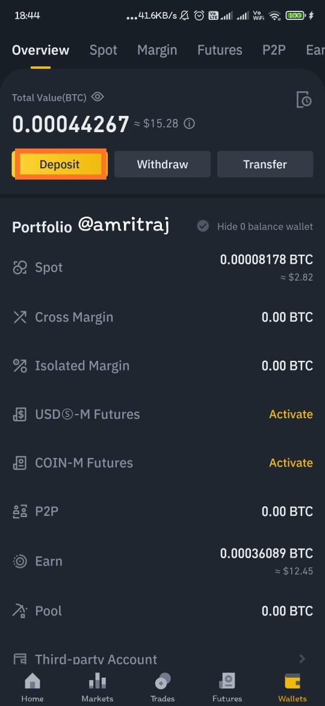
Task: Go to Markets in bottom navigation
Action: 97,688
